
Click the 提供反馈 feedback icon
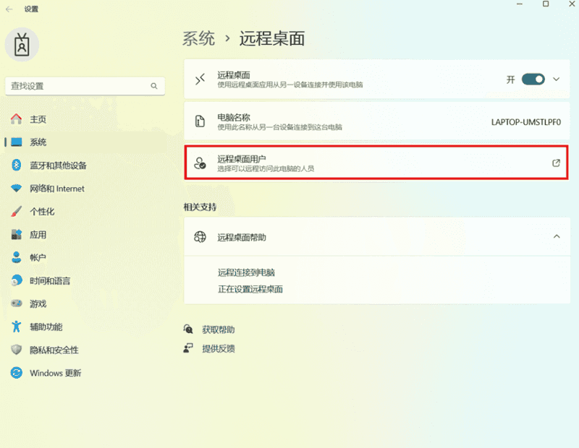click(188, 348)
